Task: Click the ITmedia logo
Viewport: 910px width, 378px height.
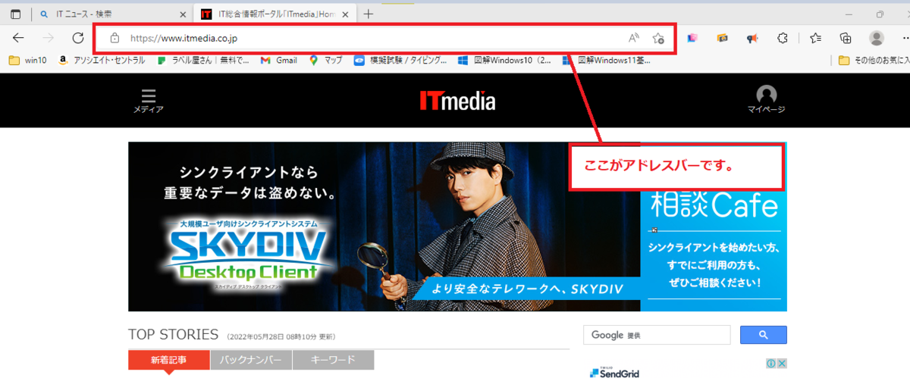Action: pos(457,101)
